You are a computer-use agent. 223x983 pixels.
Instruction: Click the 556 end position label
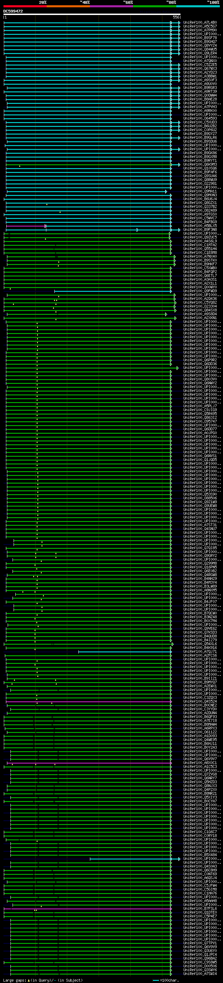176,17
